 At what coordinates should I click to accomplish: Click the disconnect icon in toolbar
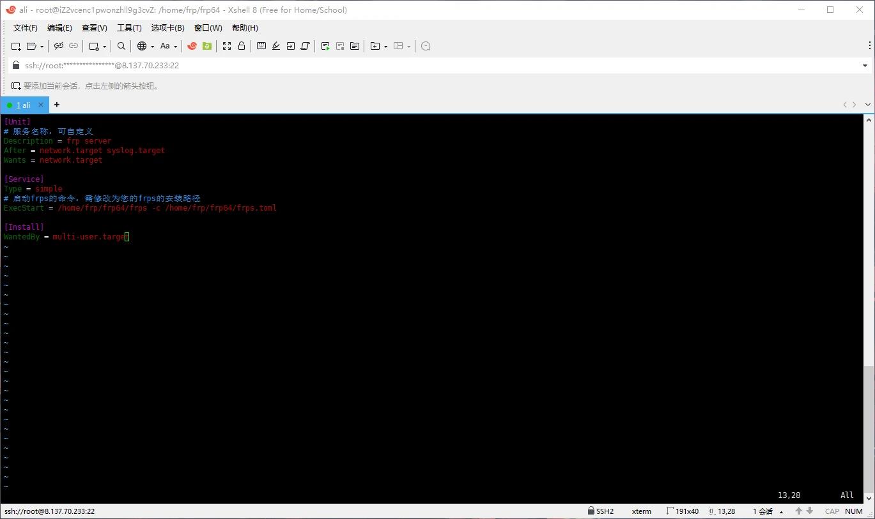(74, 46)
